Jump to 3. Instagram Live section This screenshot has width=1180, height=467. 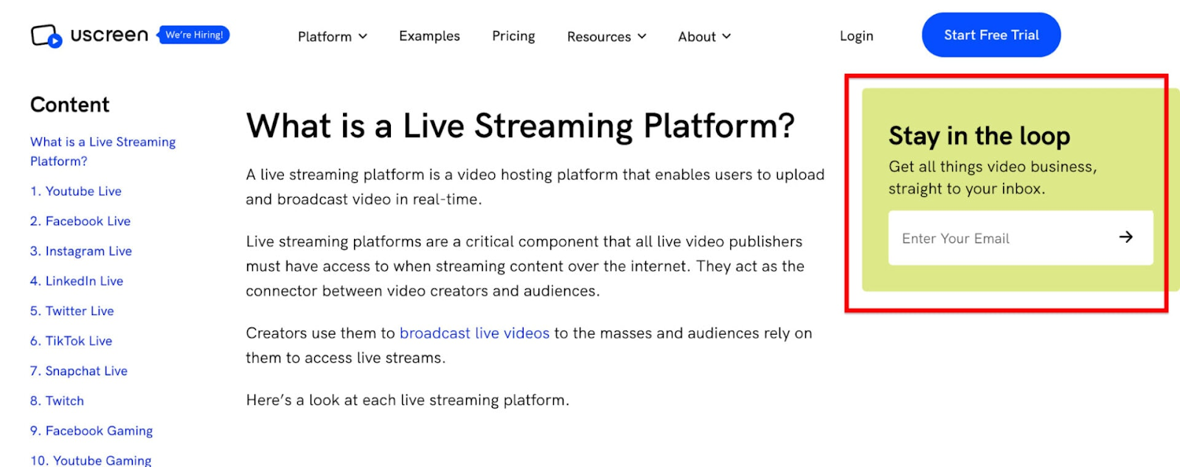81,251
